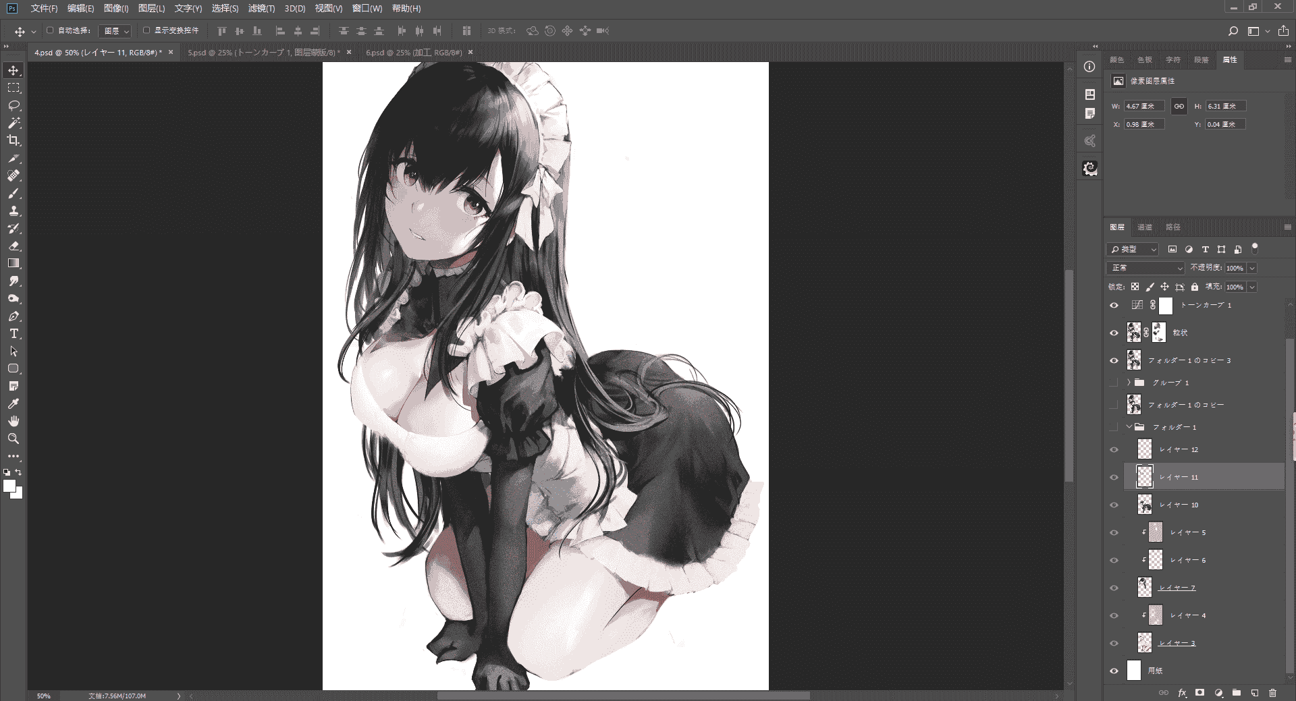Create a new layer group
The height and width of the screenshot is (701, 1296).
click(x=1237, y=692)
